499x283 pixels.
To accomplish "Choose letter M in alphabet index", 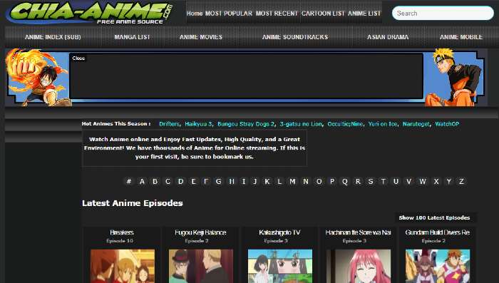I will coord(292,182).
